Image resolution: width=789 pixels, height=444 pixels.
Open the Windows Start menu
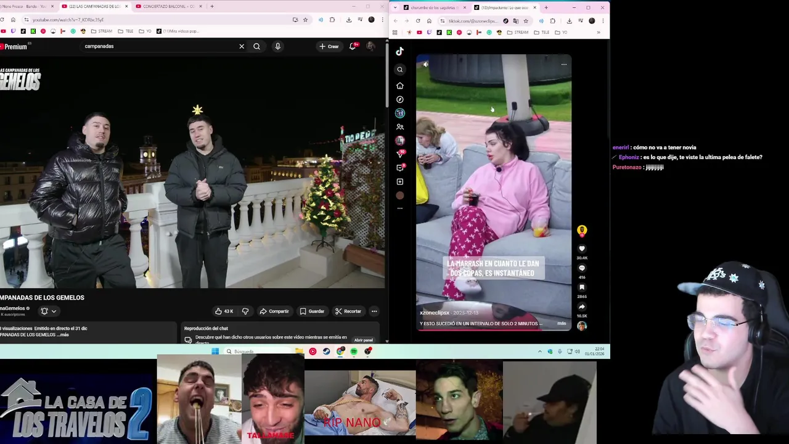[x=215, y=351]
